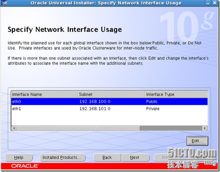Open the Help button
220x172 pixels.
click(19, 157)
